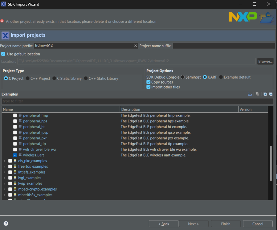
Task: Click the help question mark icon
Action: click(x=6, y=224)
